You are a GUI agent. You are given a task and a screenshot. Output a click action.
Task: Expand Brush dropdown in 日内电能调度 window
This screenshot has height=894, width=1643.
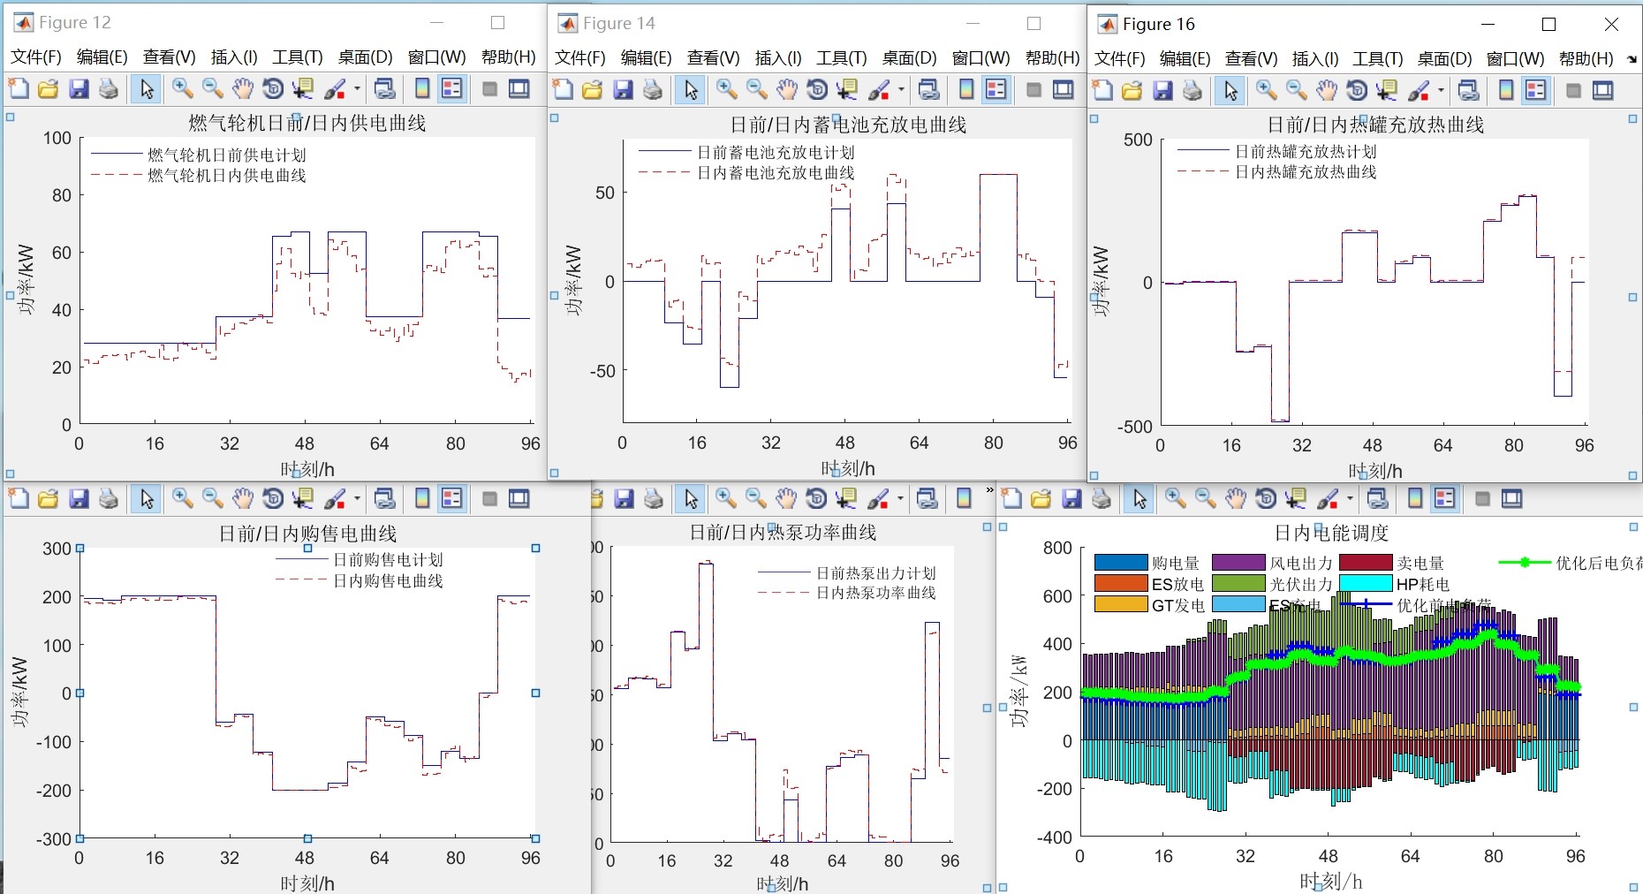pyautogui.click(x=1349, y=499)
